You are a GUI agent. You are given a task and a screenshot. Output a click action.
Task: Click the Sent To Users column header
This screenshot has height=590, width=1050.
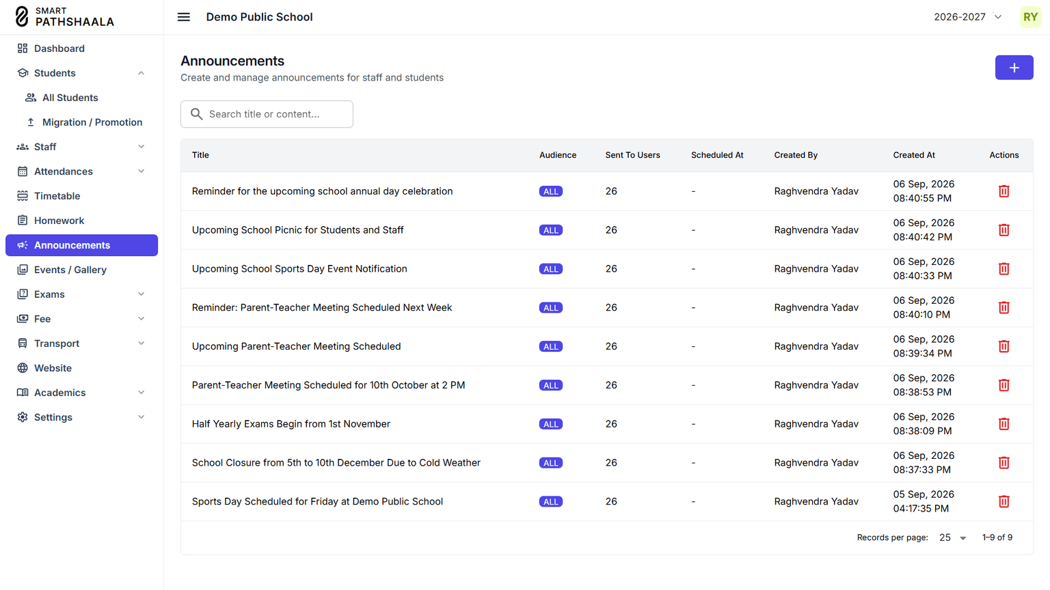(x=632, y=155)
